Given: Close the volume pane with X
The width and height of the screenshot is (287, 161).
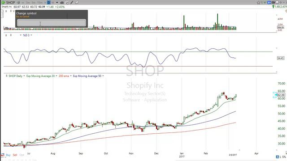Looking at the screenshot, I should pos(6,11).
